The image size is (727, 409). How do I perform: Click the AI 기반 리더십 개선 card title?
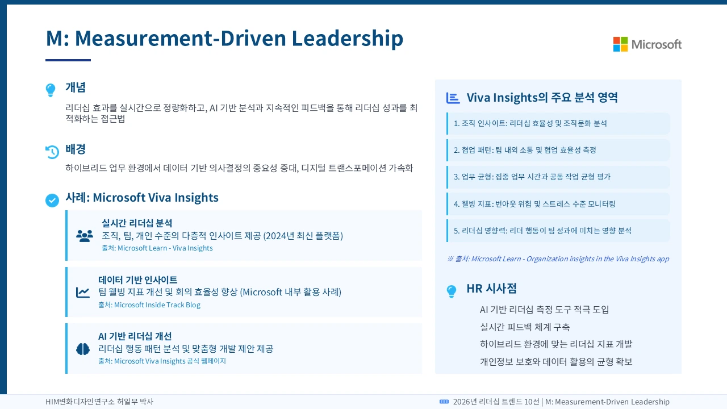pyautogui.click(x=135, y=336)
